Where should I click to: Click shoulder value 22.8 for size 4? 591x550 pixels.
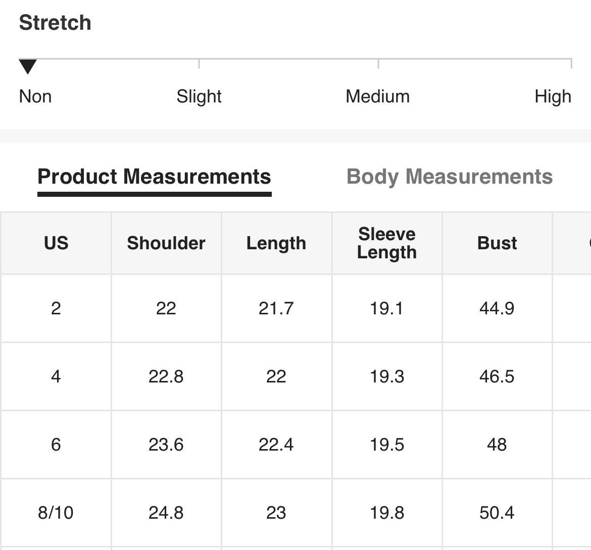(x=166, y=376)
